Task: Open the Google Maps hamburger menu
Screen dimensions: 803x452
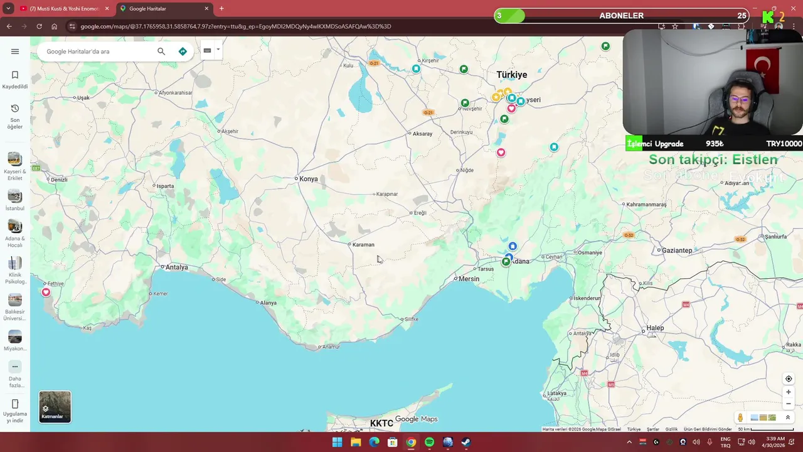Action: tap(15, 51)
